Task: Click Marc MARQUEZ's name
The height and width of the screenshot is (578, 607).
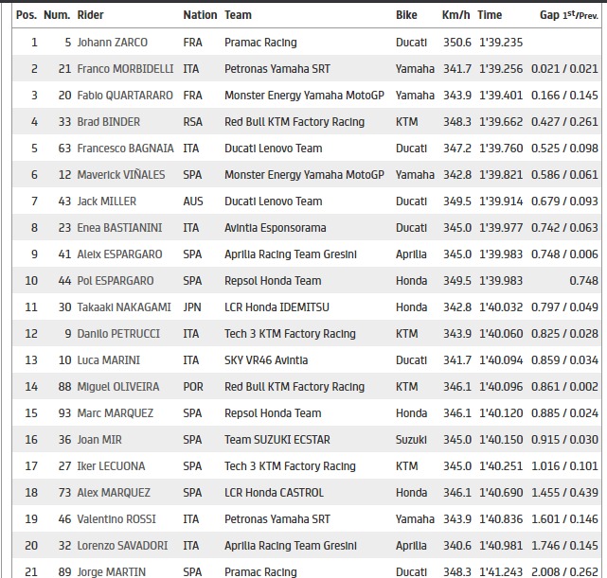Action: (115, 413)
